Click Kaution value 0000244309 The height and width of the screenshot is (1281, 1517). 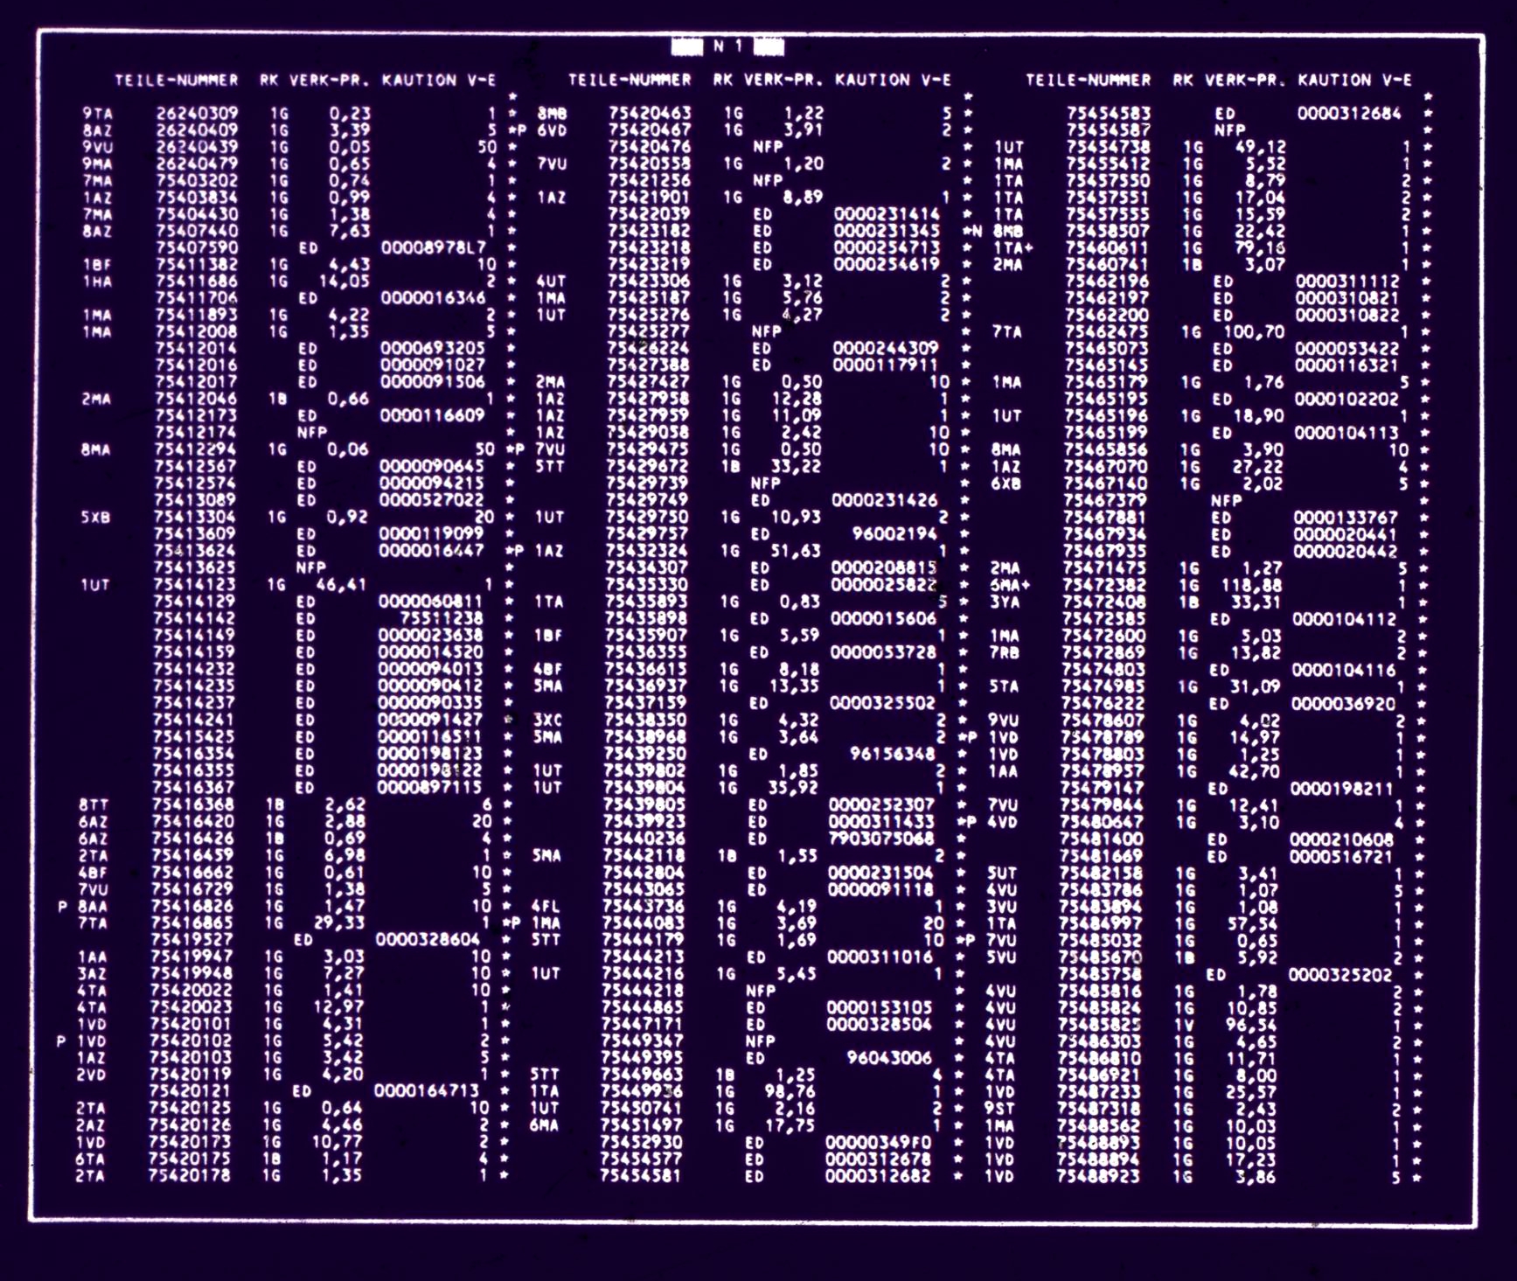point(886,349)
